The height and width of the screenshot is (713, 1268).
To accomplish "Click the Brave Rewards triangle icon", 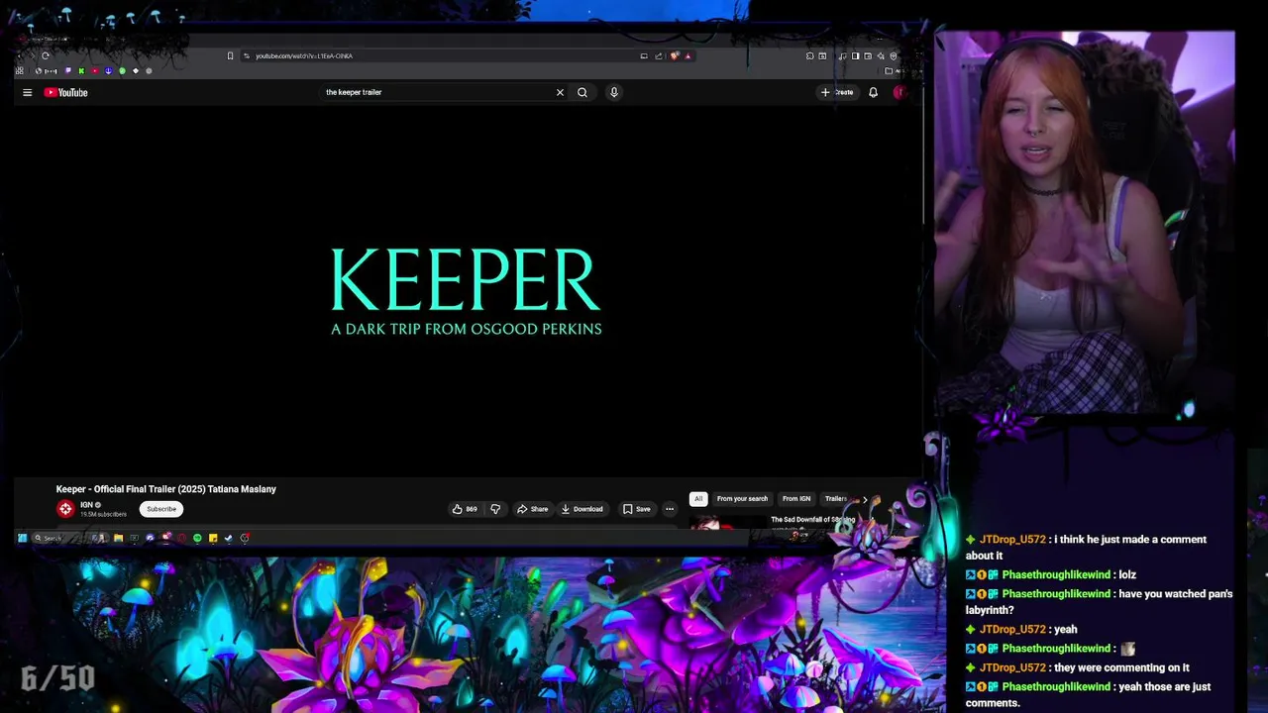I will 687,55.
